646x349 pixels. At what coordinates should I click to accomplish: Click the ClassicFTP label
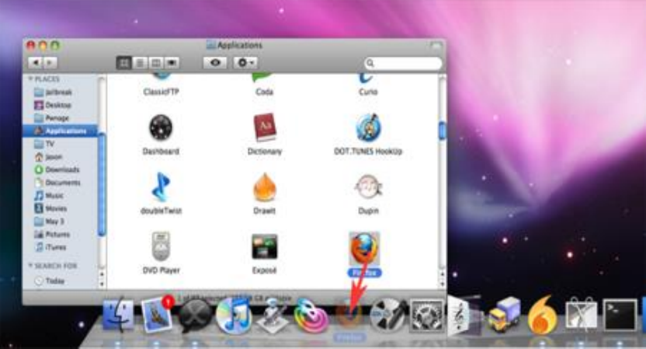click(x=161, y=92)
